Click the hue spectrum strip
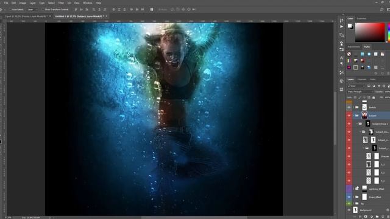 (389, 32)
